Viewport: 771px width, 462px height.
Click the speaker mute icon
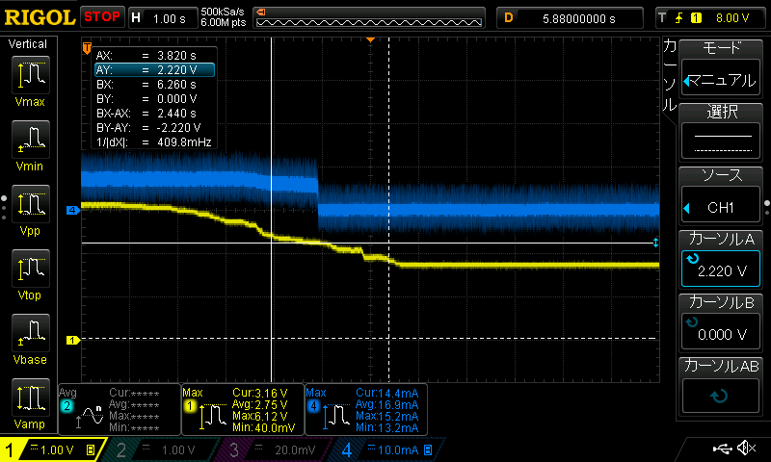click(x=745, y=449)
